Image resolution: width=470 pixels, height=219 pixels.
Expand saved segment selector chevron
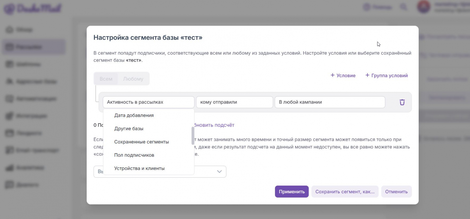coord(219,172)
